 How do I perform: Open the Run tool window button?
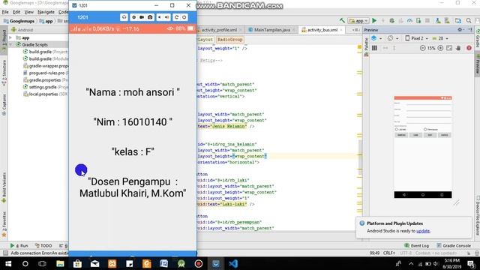click(x=19, y=245)
